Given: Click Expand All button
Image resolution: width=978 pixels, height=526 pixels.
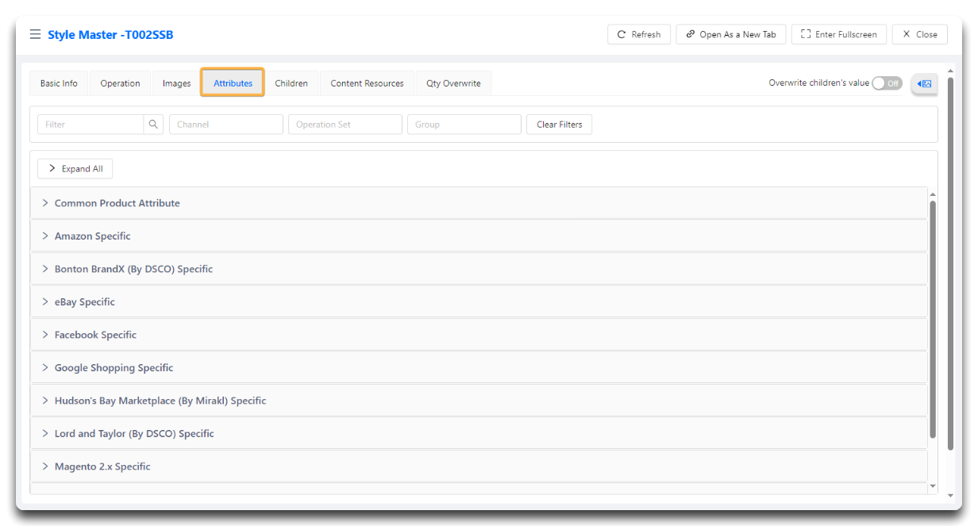Looking at the screenshot, I should (x=75, y=168).
